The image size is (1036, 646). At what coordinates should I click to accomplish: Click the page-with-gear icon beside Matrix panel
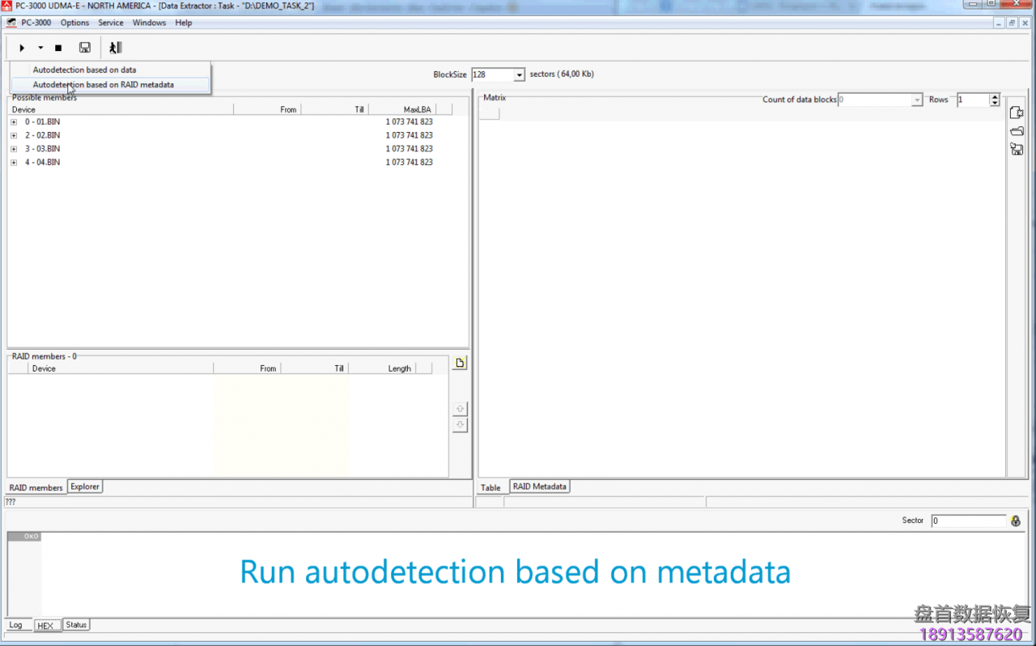1017,113
